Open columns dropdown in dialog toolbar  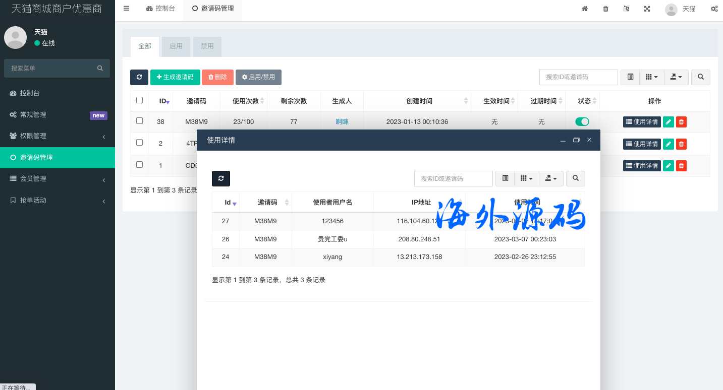[526, 178]
